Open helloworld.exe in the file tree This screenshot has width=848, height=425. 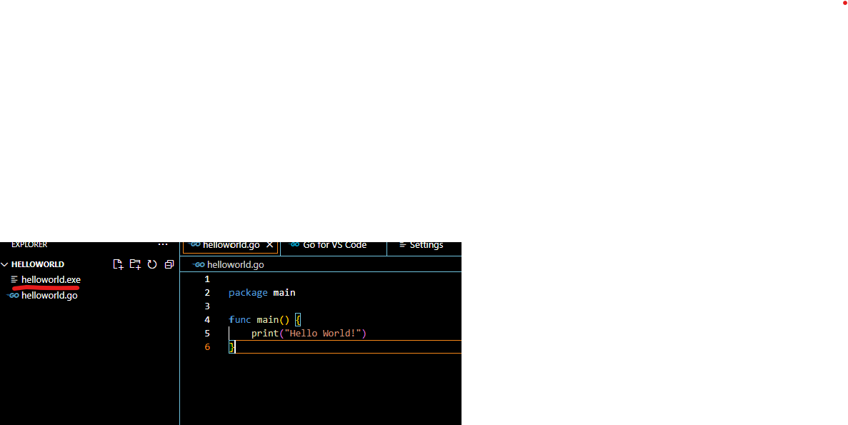pyautogui.click(x=51, y=279)
